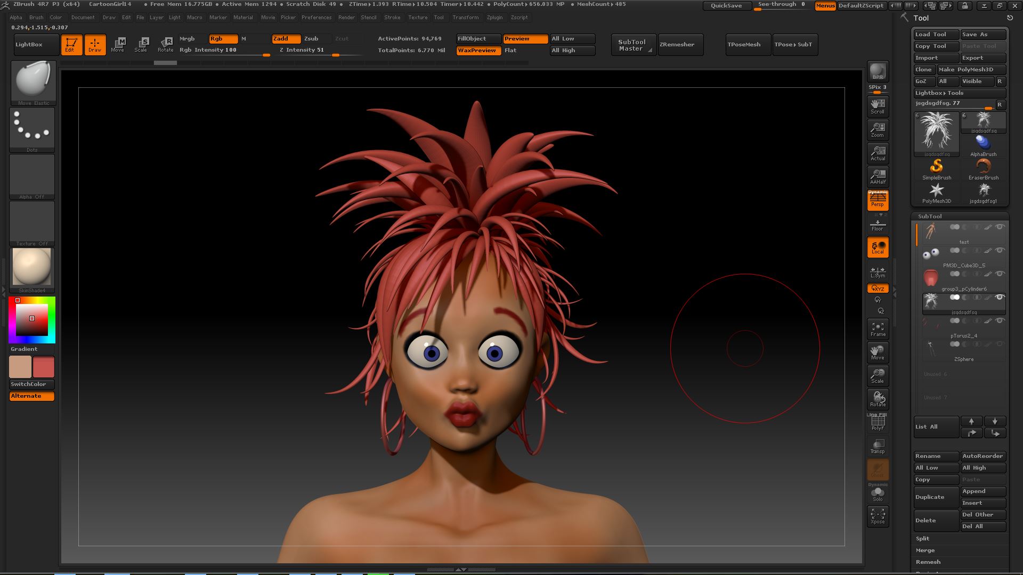Click the right-shelf Move view icon

[878, 352]
